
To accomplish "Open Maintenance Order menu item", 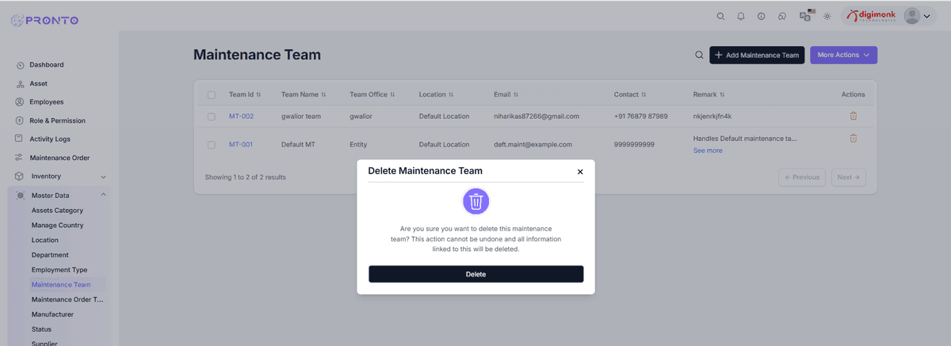I will (59, 158).
